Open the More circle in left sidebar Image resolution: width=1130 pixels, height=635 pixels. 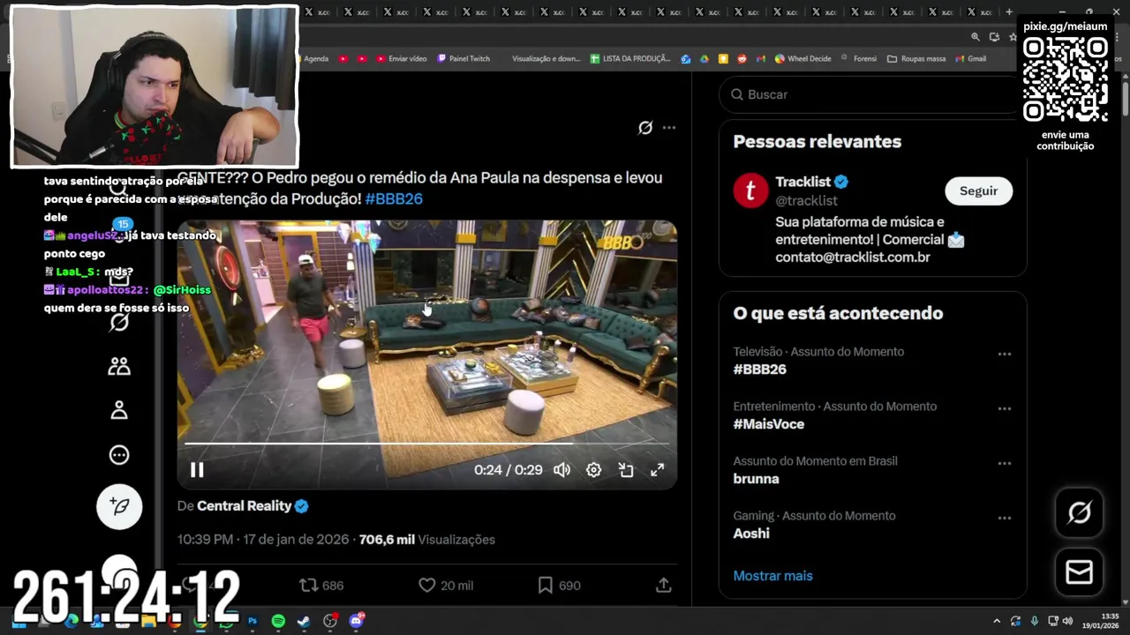point(119,455)
